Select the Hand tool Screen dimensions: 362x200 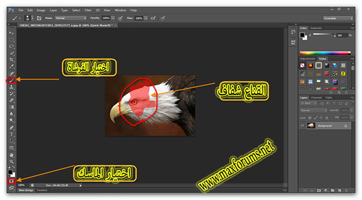pyautogui.click(x=11, y=155)
